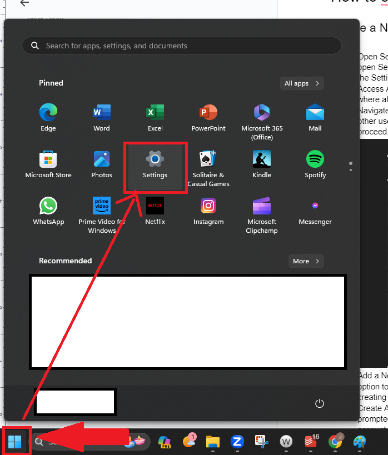Open Microsoft Store from pinned apps
388x455 pixels.
pos(48,164)
